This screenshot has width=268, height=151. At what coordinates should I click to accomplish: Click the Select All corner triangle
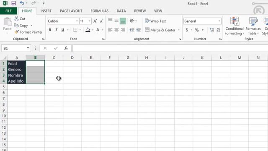(5, 58)
